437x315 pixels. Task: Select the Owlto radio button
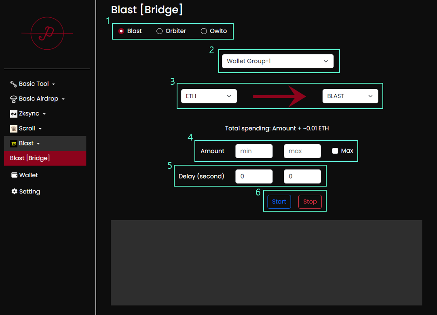[x=204, y=31]
